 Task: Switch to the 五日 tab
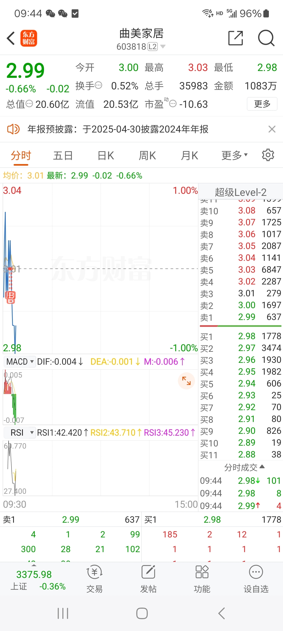tap(63, 156)
